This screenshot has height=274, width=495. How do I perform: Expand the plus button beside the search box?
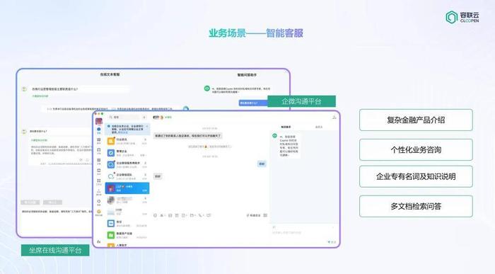(x=144, y=118)
